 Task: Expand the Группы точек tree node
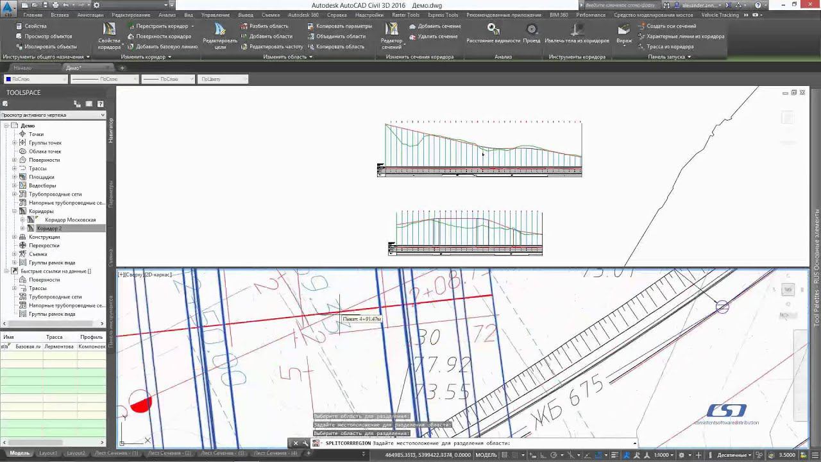(14, 143)
